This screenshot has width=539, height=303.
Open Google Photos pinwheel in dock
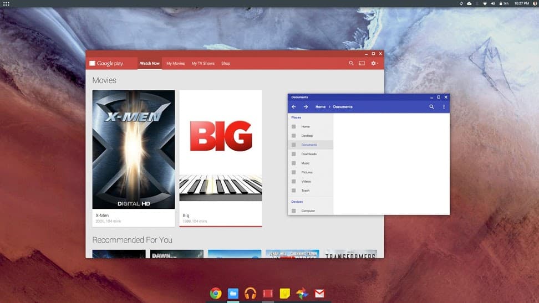click(x=302, y=294)
